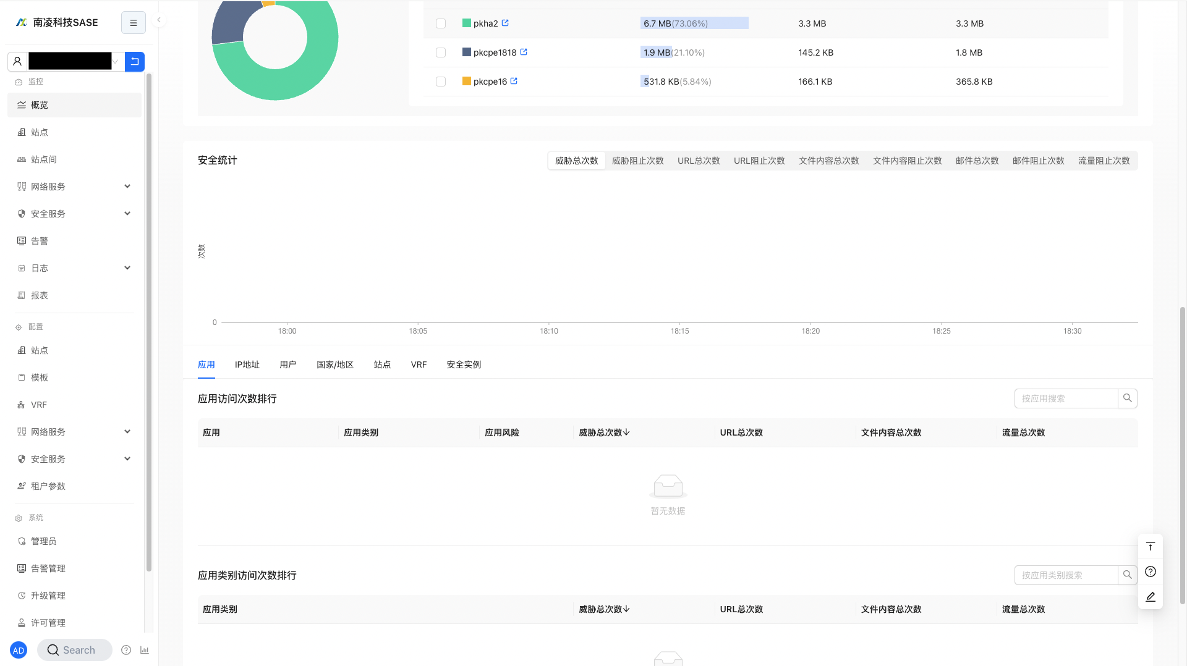Select the 文件内容阻止次数 chart option

tap(907, 161)
